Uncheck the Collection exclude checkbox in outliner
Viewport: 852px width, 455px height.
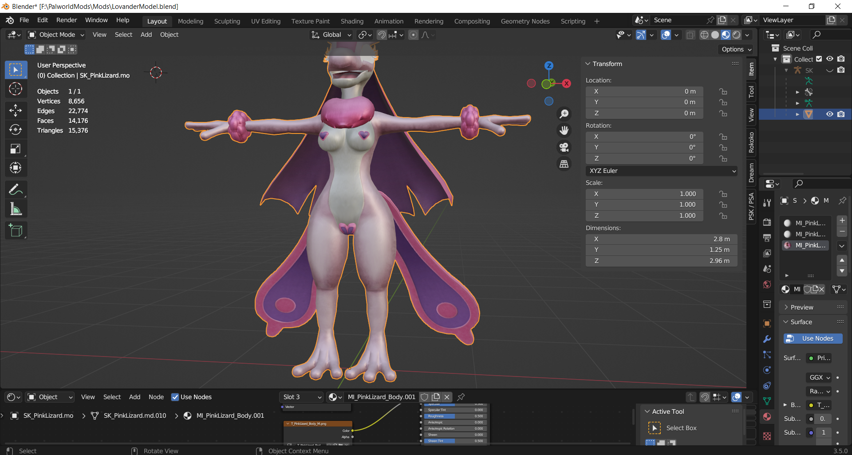click(819, 59)
